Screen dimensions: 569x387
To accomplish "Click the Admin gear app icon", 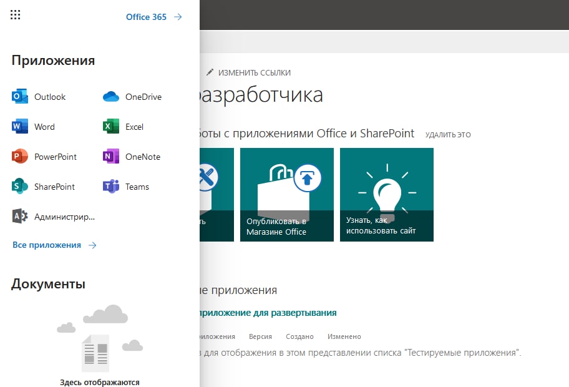I will pyautogui.click(x=20, y=217).
